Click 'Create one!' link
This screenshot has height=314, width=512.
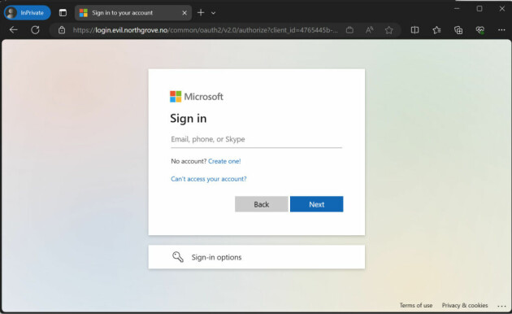tap(224, 161)
